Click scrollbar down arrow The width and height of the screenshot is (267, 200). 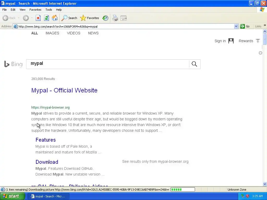265,184
